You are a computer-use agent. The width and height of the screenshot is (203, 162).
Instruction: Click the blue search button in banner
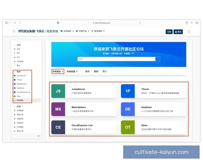[158, 59]
